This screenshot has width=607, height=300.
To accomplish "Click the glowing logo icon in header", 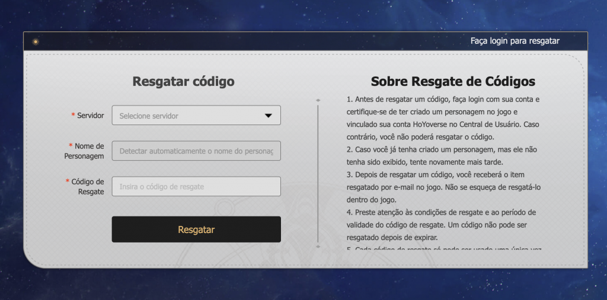I will coord(36,42).
